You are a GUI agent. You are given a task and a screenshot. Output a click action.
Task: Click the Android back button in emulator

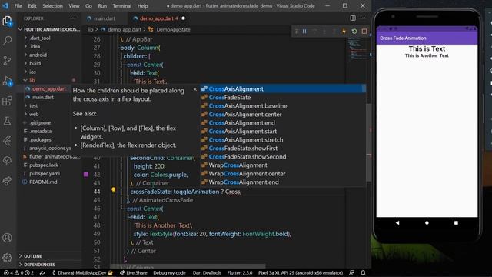397,222
